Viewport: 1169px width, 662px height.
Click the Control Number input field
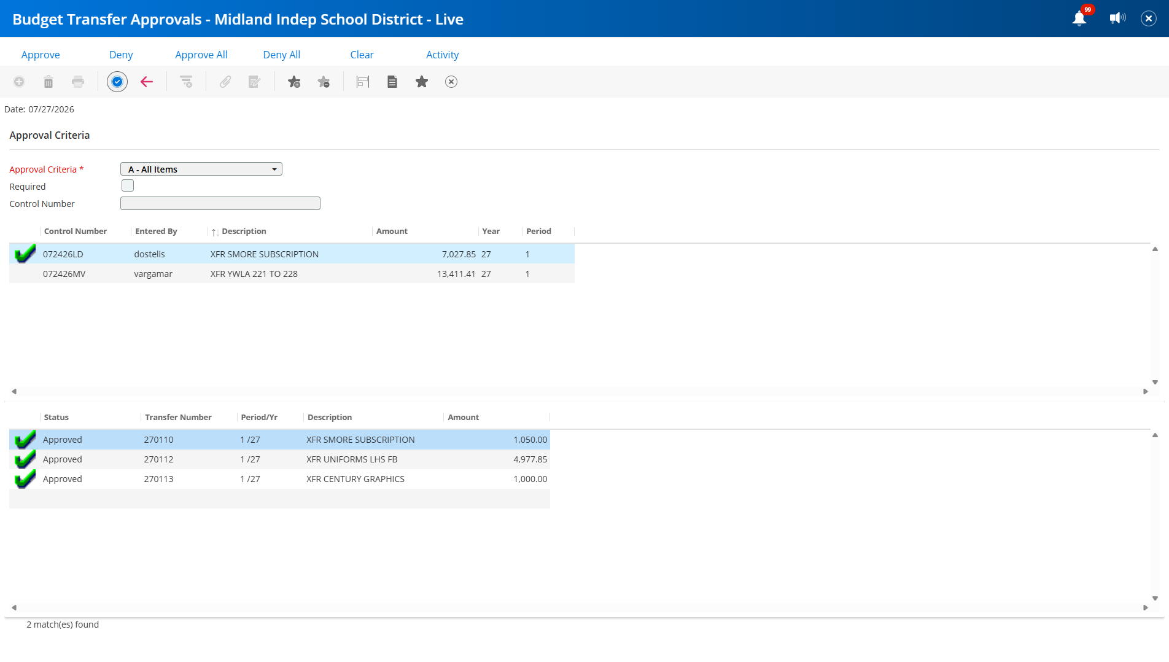(220, 203)
